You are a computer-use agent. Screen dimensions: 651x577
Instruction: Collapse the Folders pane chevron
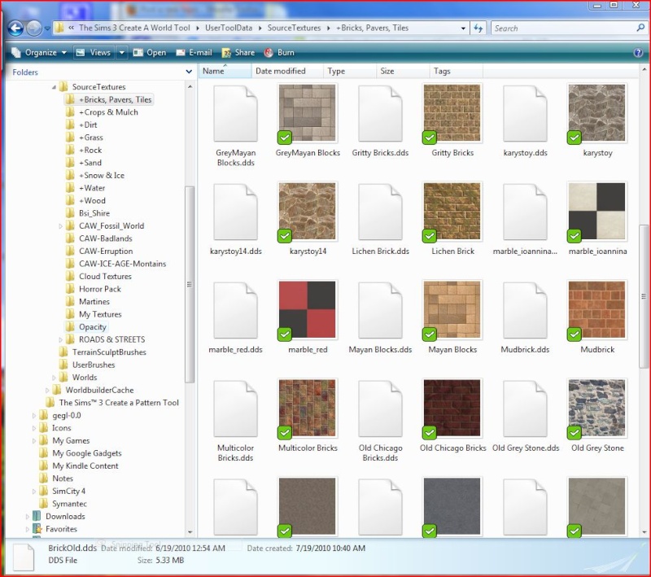[x=189, y=72]
